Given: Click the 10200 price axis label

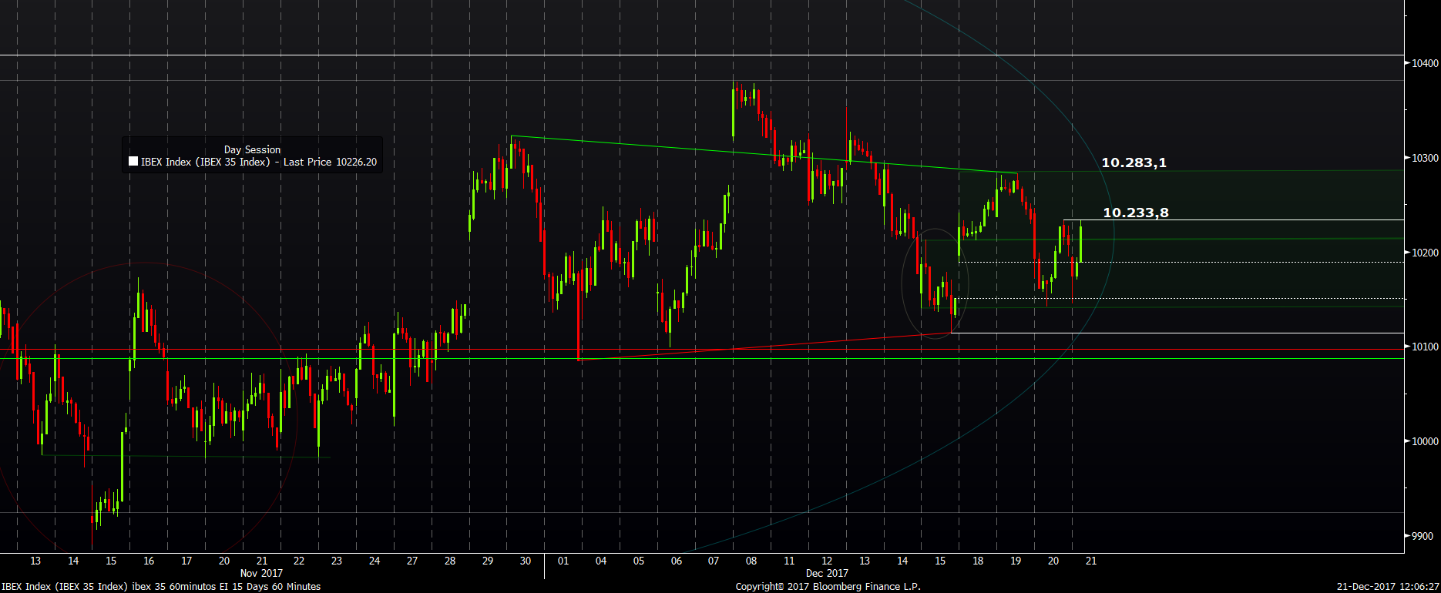Looking at the screenshot, I should (x=1425, y=253).
